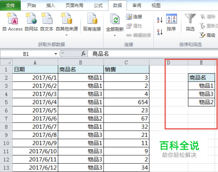Select column B header

pyautogui.click(x=81, y=63)
